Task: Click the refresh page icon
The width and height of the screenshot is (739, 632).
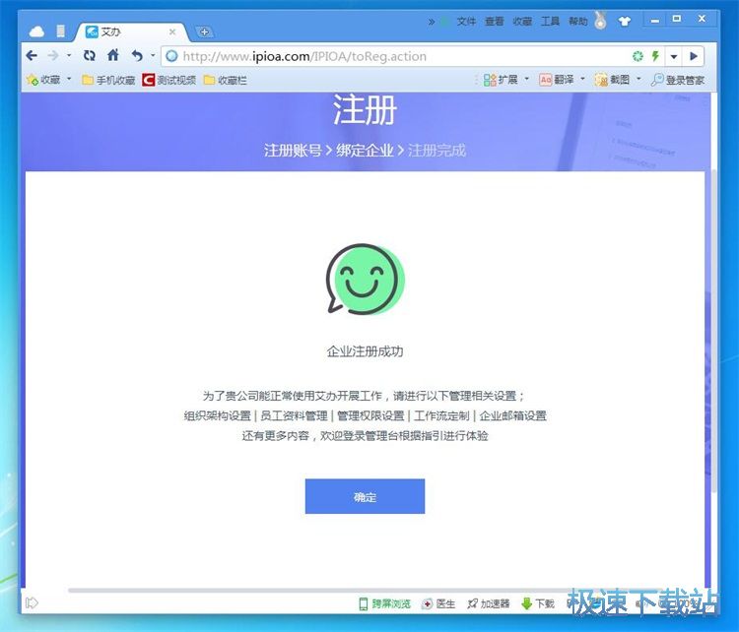Action: 90,56
